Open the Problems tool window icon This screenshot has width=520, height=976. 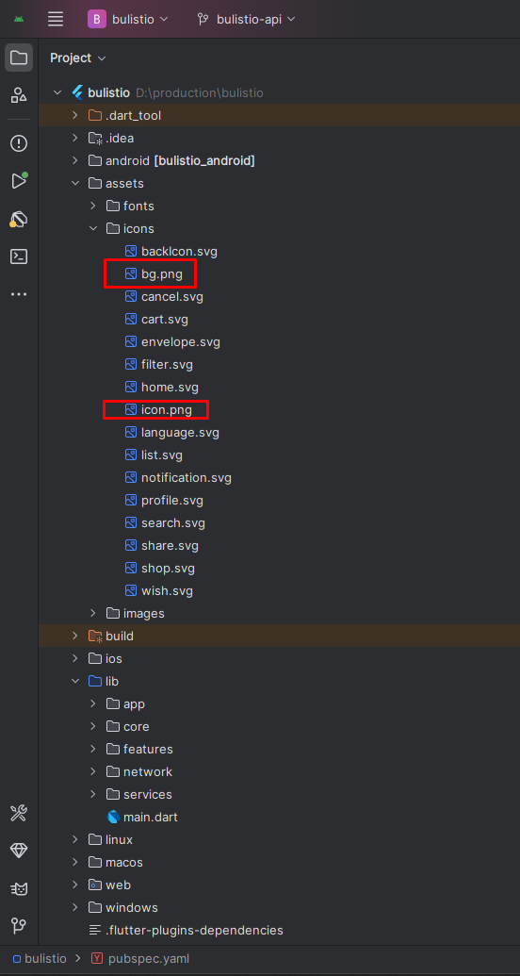click(x=19, y=143)
